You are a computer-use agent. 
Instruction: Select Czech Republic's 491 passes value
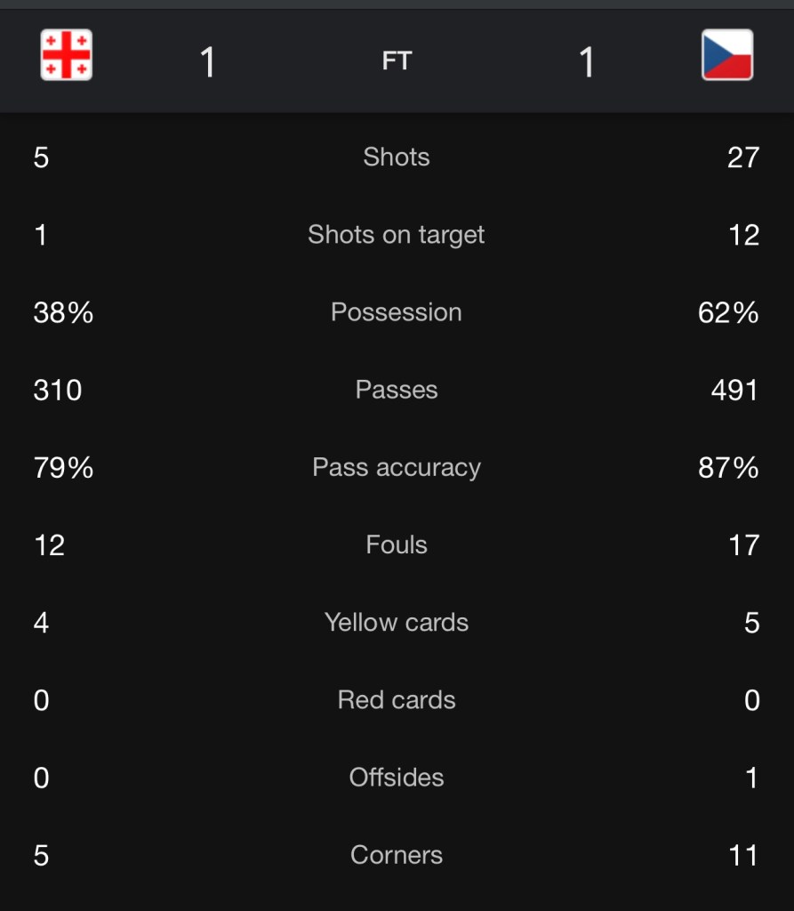tap(734, 390)
